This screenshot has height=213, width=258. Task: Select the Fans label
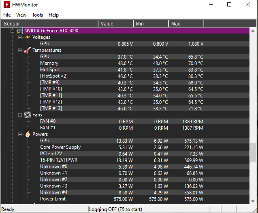[x=37, y=115]
